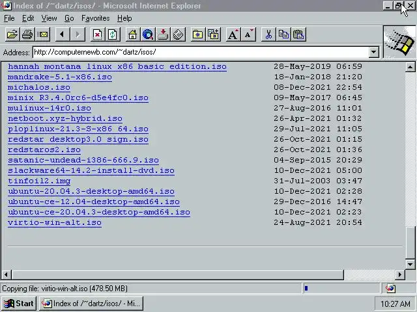Image resolution: width=417 pixels, height=312 pixels.
Task: Click the Read newsgroups toolbar icon
Action: [x=163, y=34]
